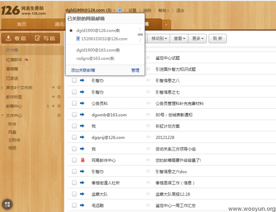Open the app grid button at bottom left
This screenshot has height=212, width=276.
(7, 204)
